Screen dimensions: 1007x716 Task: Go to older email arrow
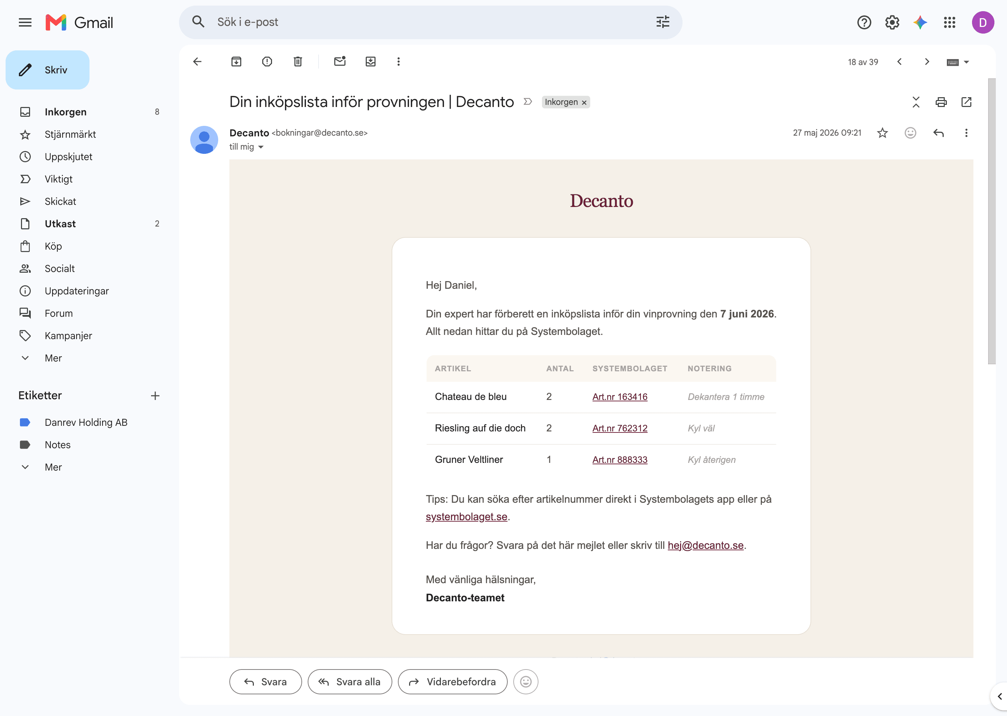coord(927,62)
